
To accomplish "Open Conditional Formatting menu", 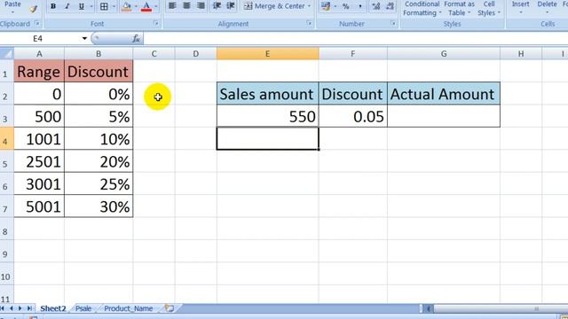I will 422,8.
